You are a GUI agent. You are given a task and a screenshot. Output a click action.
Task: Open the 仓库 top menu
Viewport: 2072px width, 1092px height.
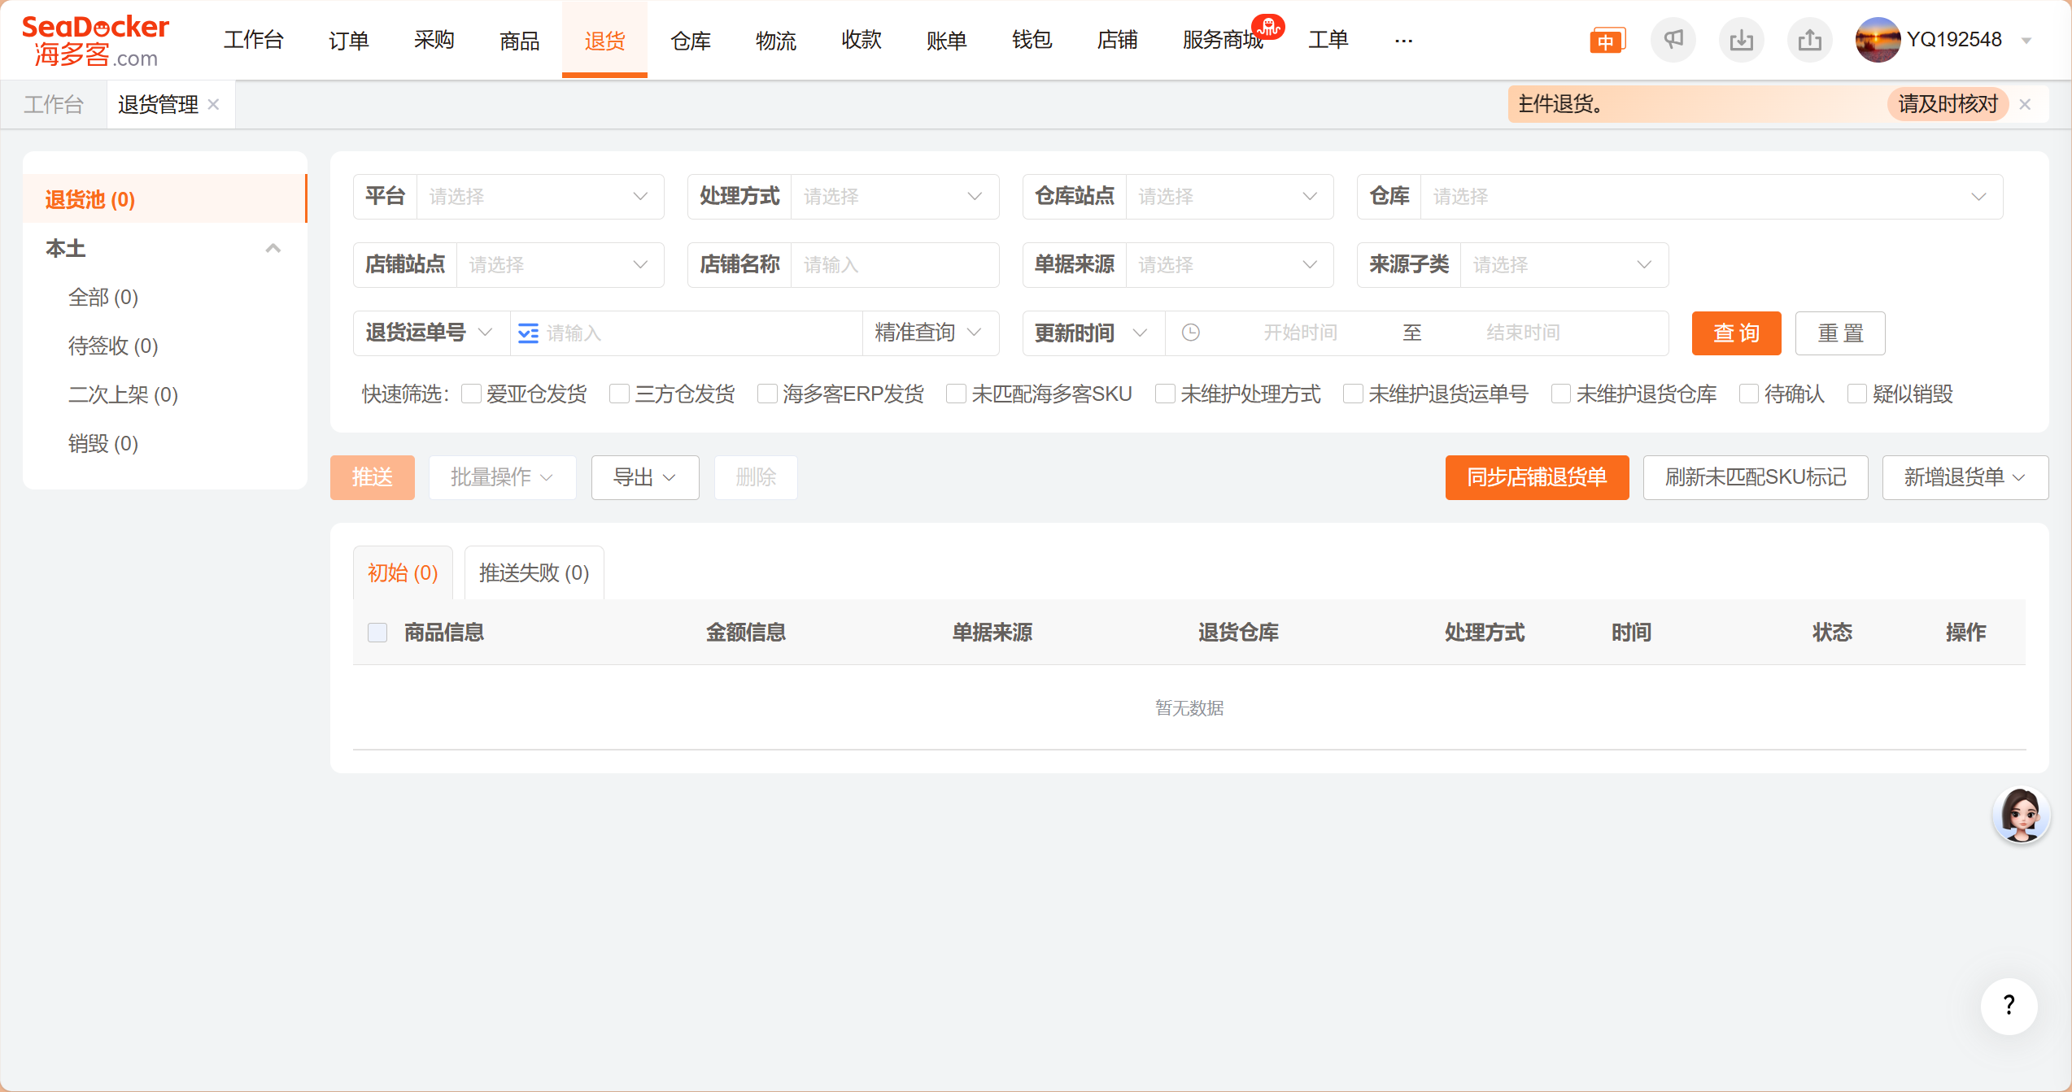pyautogui.click(x=690, y=40)
